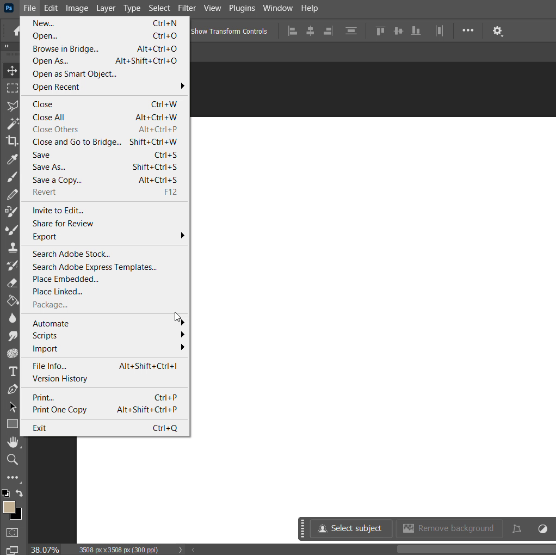556x555 pixels.
Task: Open the Edit menu
Action: pos(51,8)
